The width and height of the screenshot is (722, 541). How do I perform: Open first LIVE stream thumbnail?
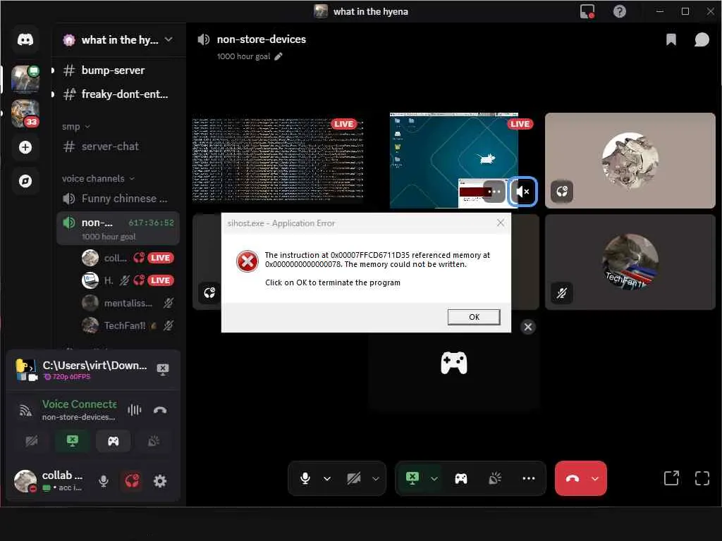[x=278, y=160]
